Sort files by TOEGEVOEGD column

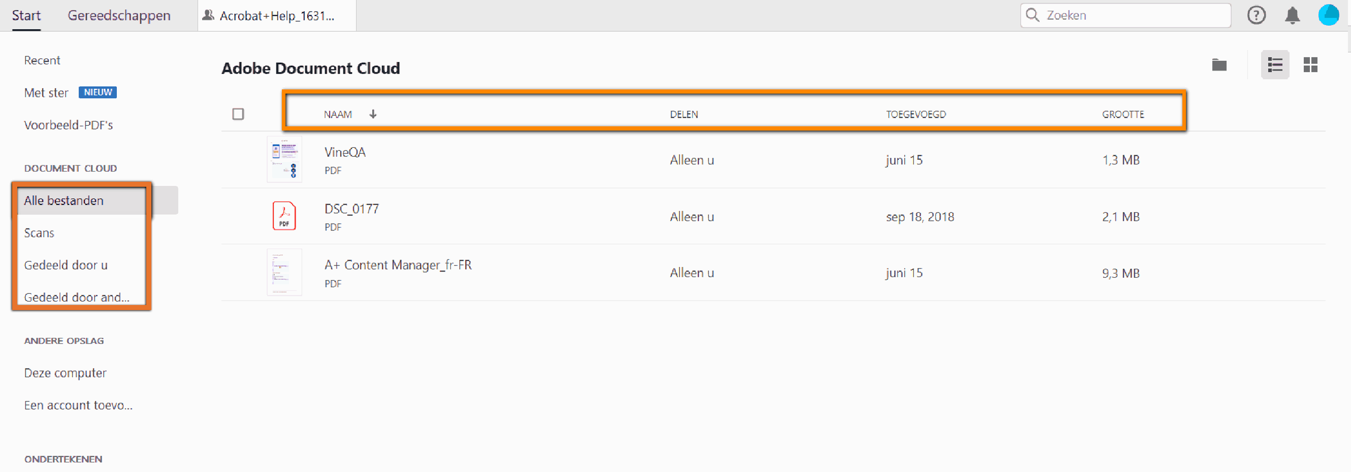(x=916, y=114)
